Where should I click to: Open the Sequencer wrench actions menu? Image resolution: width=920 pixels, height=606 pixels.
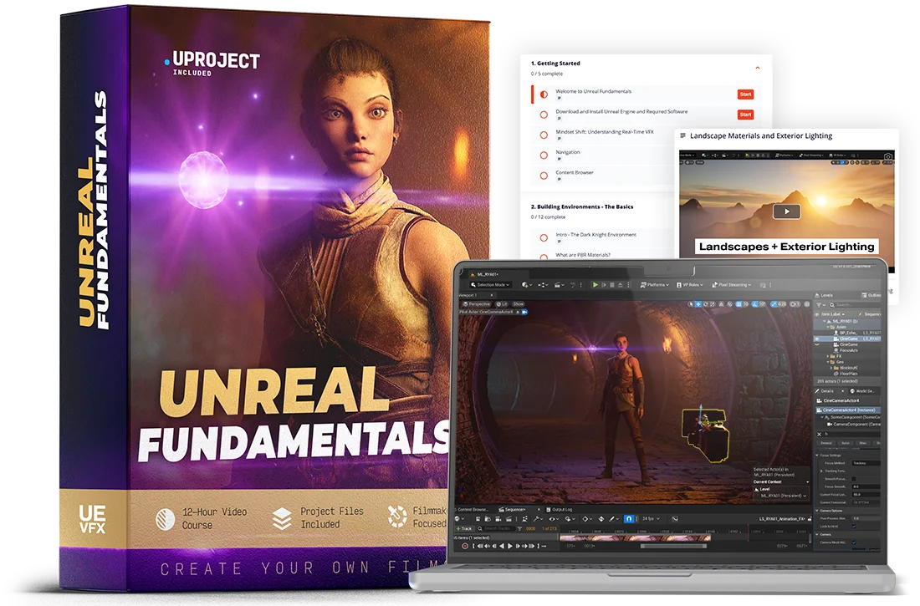pyautogui.click(x=538, y=518)
